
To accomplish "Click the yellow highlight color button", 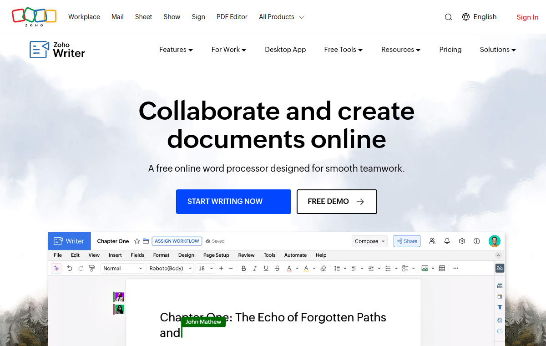I will (x=306, y=268).
